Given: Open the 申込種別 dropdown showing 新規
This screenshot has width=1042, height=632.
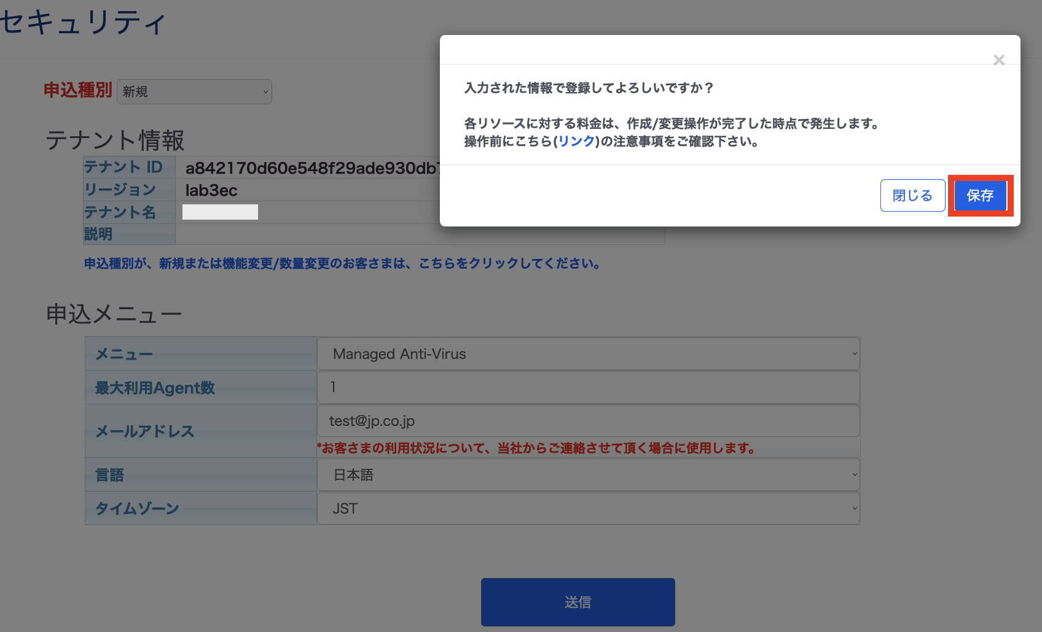Looking at the screenshot, I should point(194,91).
